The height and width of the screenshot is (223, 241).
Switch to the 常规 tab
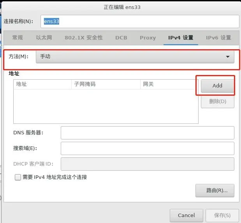tap(18, 37)
